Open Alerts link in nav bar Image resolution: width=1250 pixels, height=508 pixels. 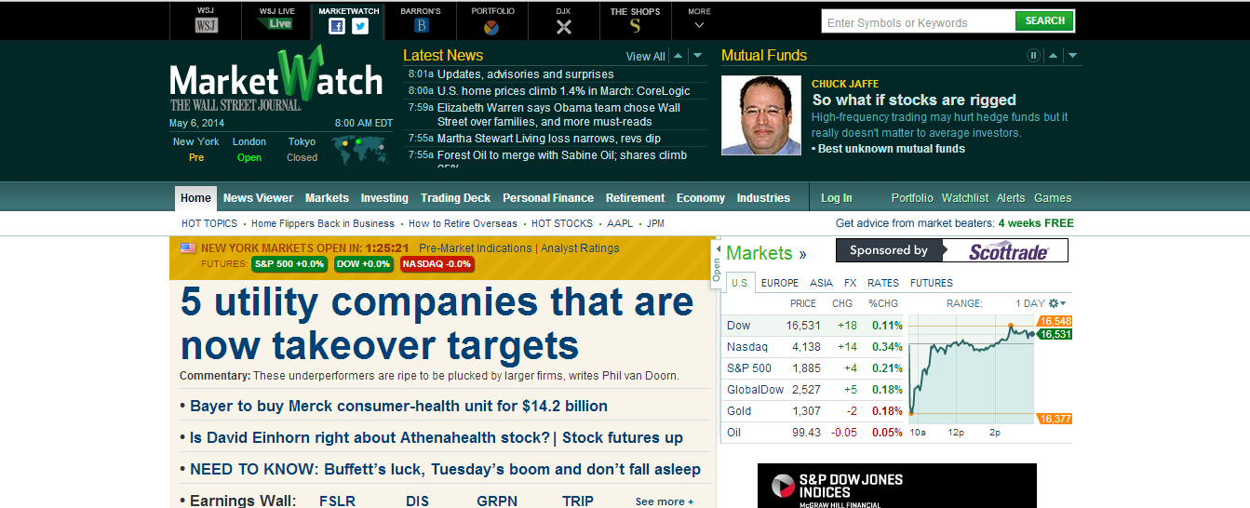pos(1011,198)
